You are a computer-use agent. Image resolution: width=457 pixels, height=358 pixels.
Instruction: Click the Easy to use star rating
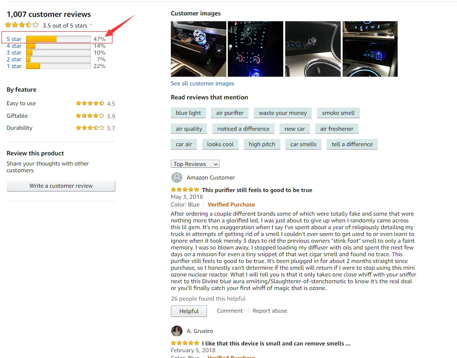(90, 103)
